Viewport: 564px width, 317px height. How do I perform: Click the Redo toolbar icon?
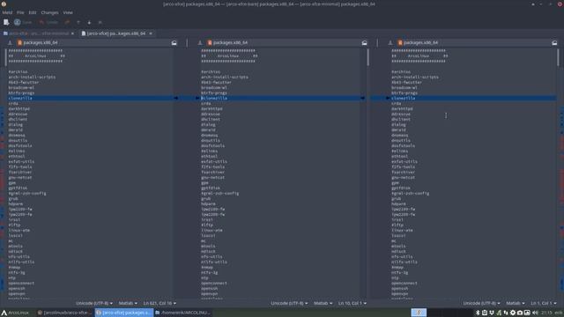(x=67, y=22)
